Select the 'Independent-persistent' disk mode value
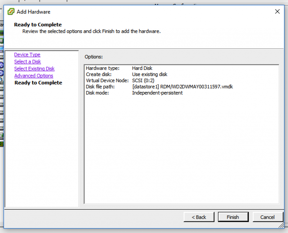288x233 pixels. (x=157, y=93)
